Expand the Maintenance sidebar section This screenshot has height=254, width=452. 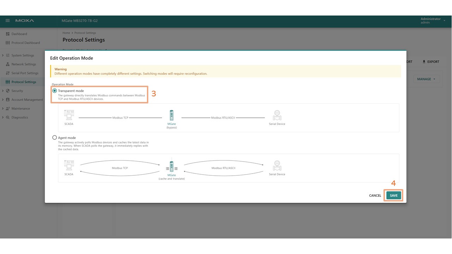coord(3,109)
